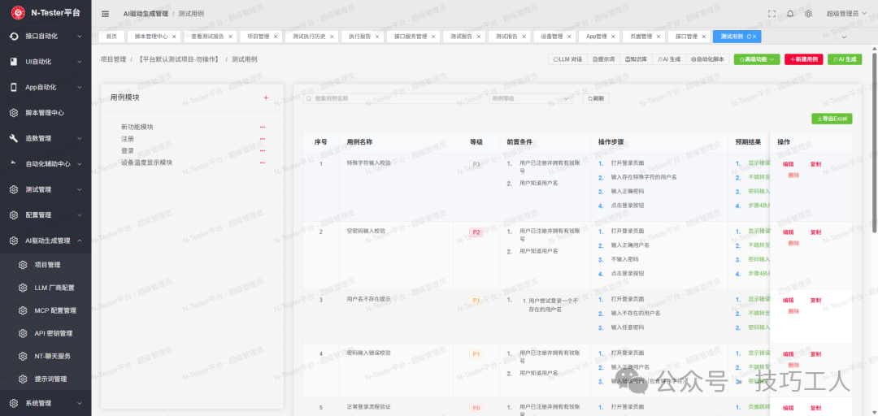This screenshot has width=878, height=416.
Task: Open the header settings gear icon
Action: [x=809, y=14]
